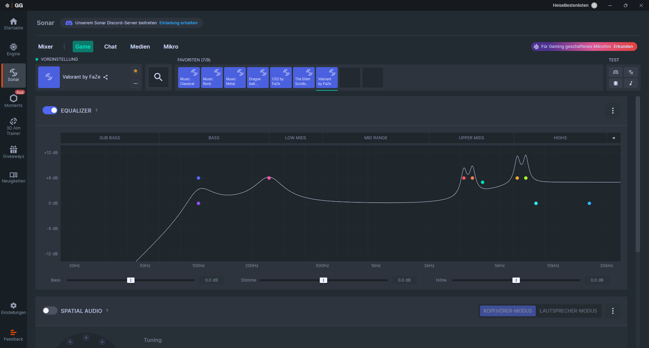This screenshot has height=348, width=649.
Task: Switch to the Mikro tab
Action: 171,47
